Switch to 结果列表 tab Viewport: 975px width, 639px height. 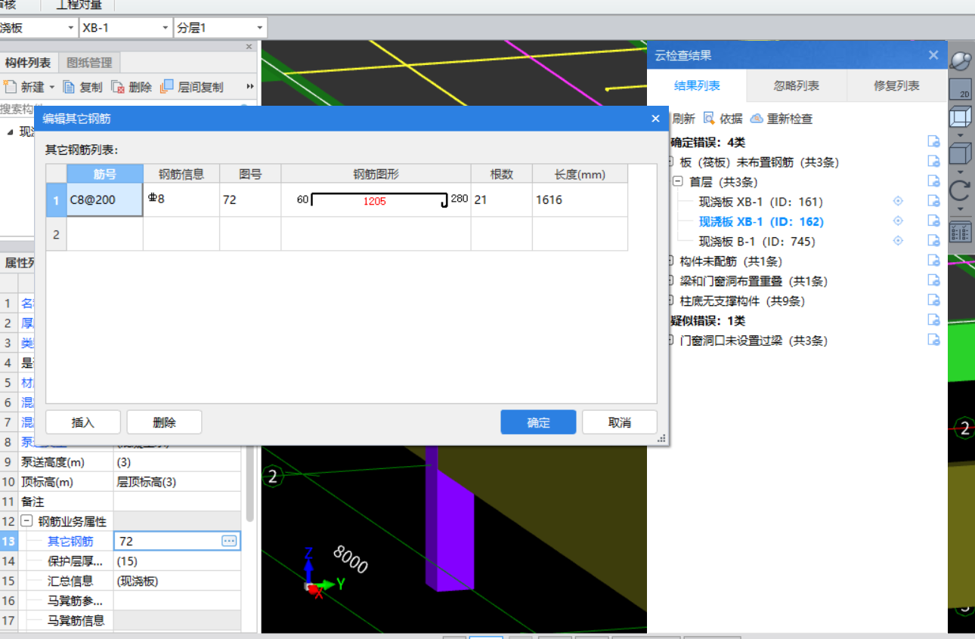point(697,85)
